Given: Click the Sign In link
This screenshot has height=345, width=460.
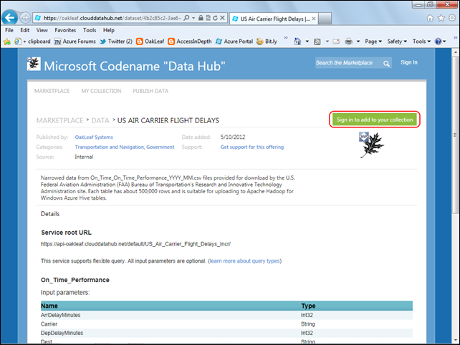Looking at the screenshot, I should tap(409, 62).
